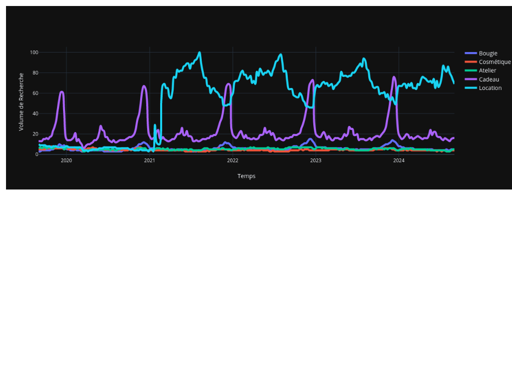Select the 2021 tick on the time axis
This screenshot has width=512, height=371.
pos(149,160)
